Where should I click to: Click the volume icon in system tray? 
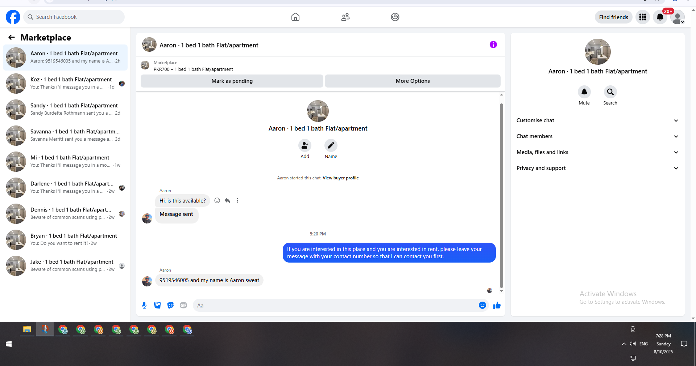pyautogui.click(x=633, y=344)
